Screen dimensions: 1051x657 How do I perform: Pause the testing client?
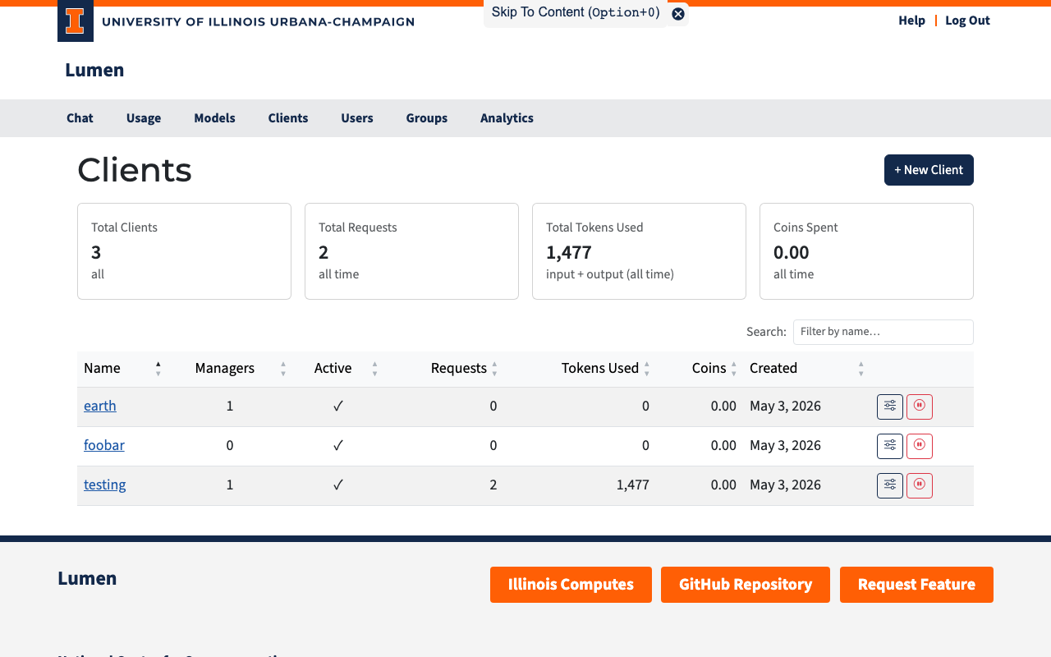coord(920,485)
